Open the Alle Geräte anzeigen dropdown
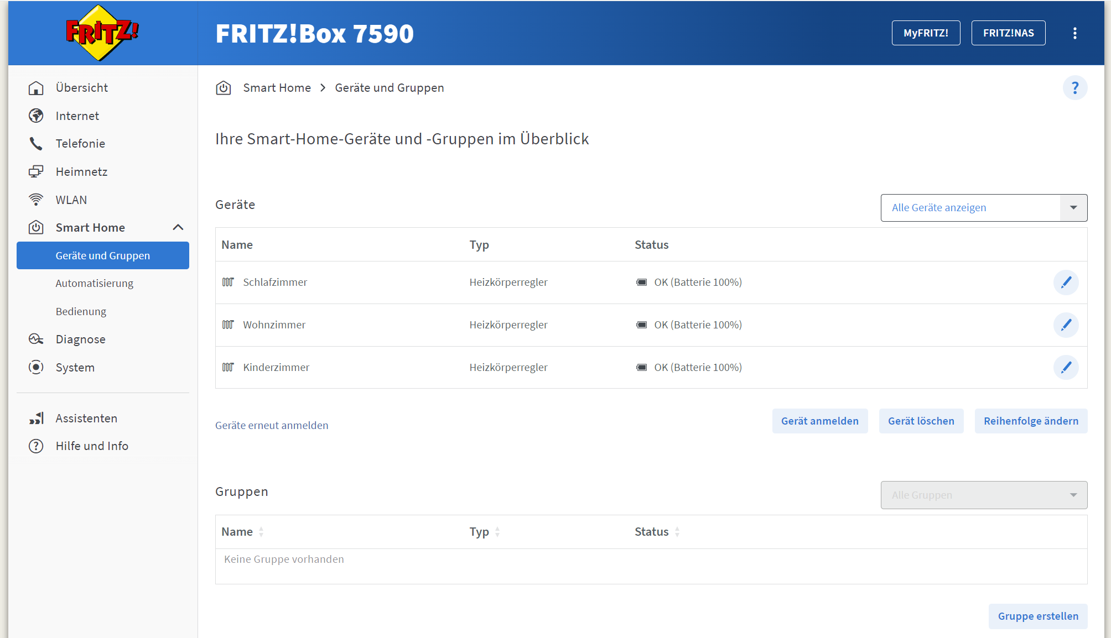Viewport: 1111px width, 638px height. (x=984, y=208)
